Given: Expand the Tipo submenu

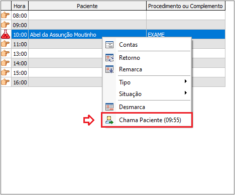Looking at the screenshot, I should click(x=147, y=82).
